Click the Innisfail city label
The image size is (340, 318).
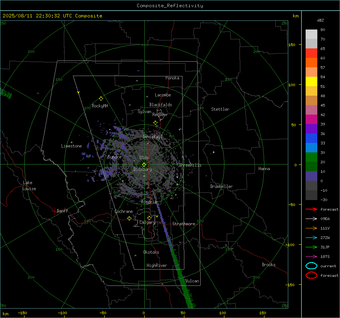point(152,137)
